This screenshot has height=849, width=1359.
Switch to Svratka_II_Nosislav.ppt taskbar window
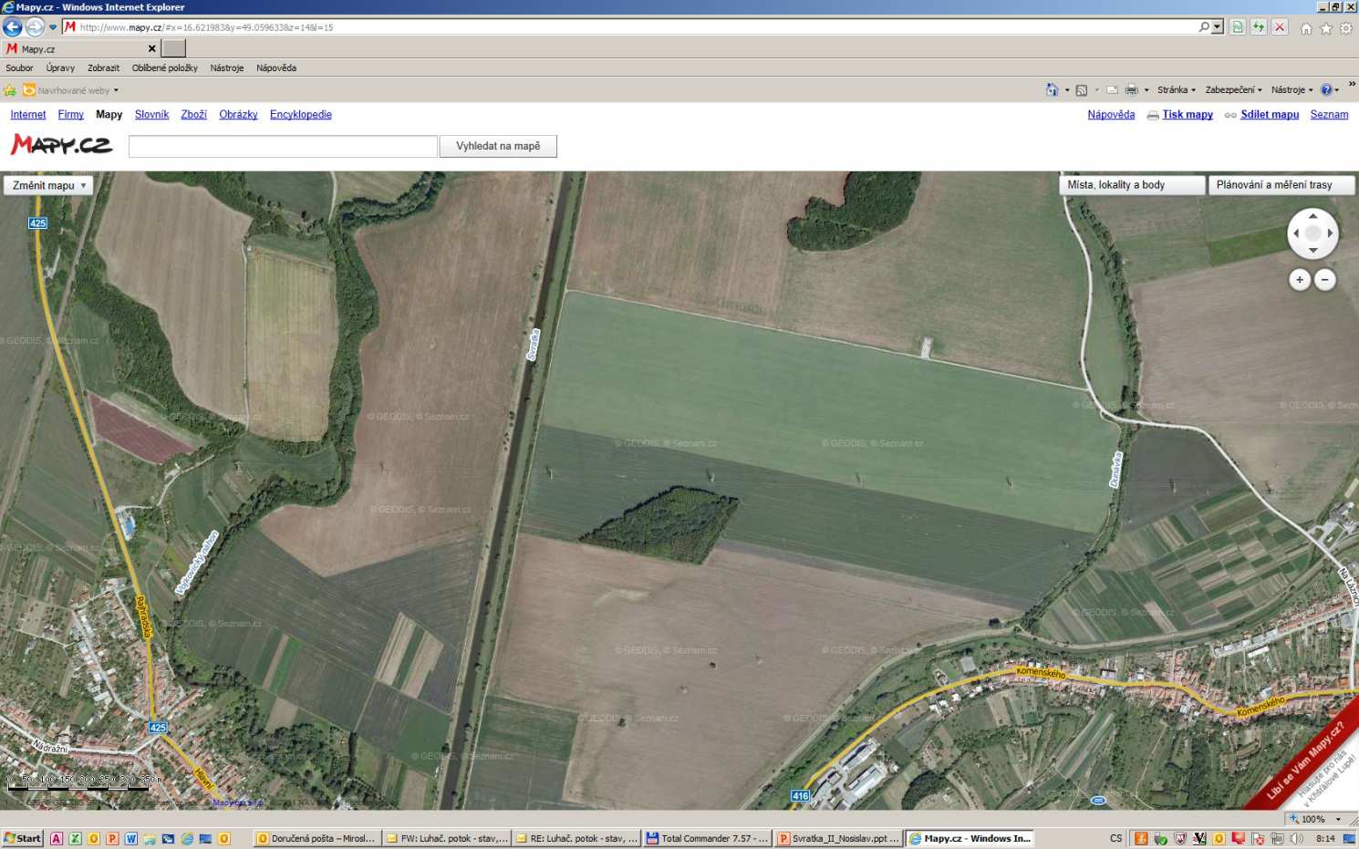pyautogui.click(x=838, y=838)
